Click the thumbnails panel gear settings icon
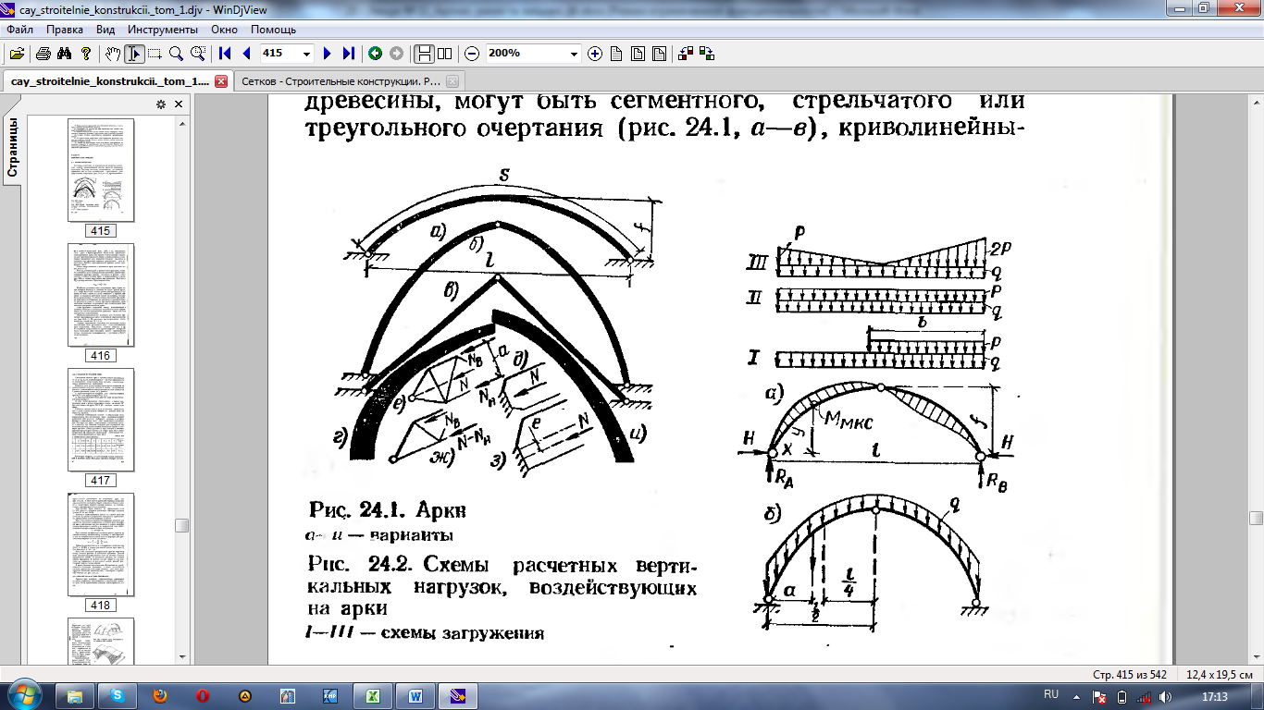Image resolution: width=1264 pixels, height=710 pixels. (160, 104)
